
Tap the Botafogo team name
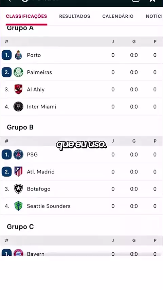point(39,189)
